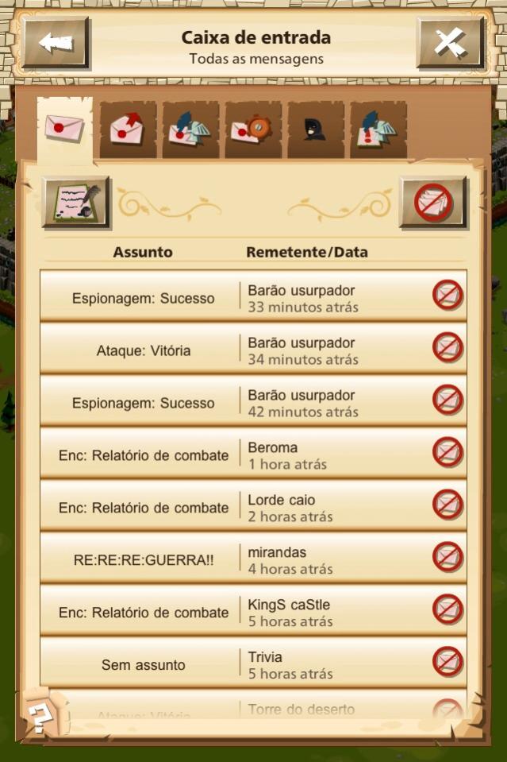Open Espionagem: Sucesso from 42 minutos atrás
507x762 pixels.
(x=253, y=401)
